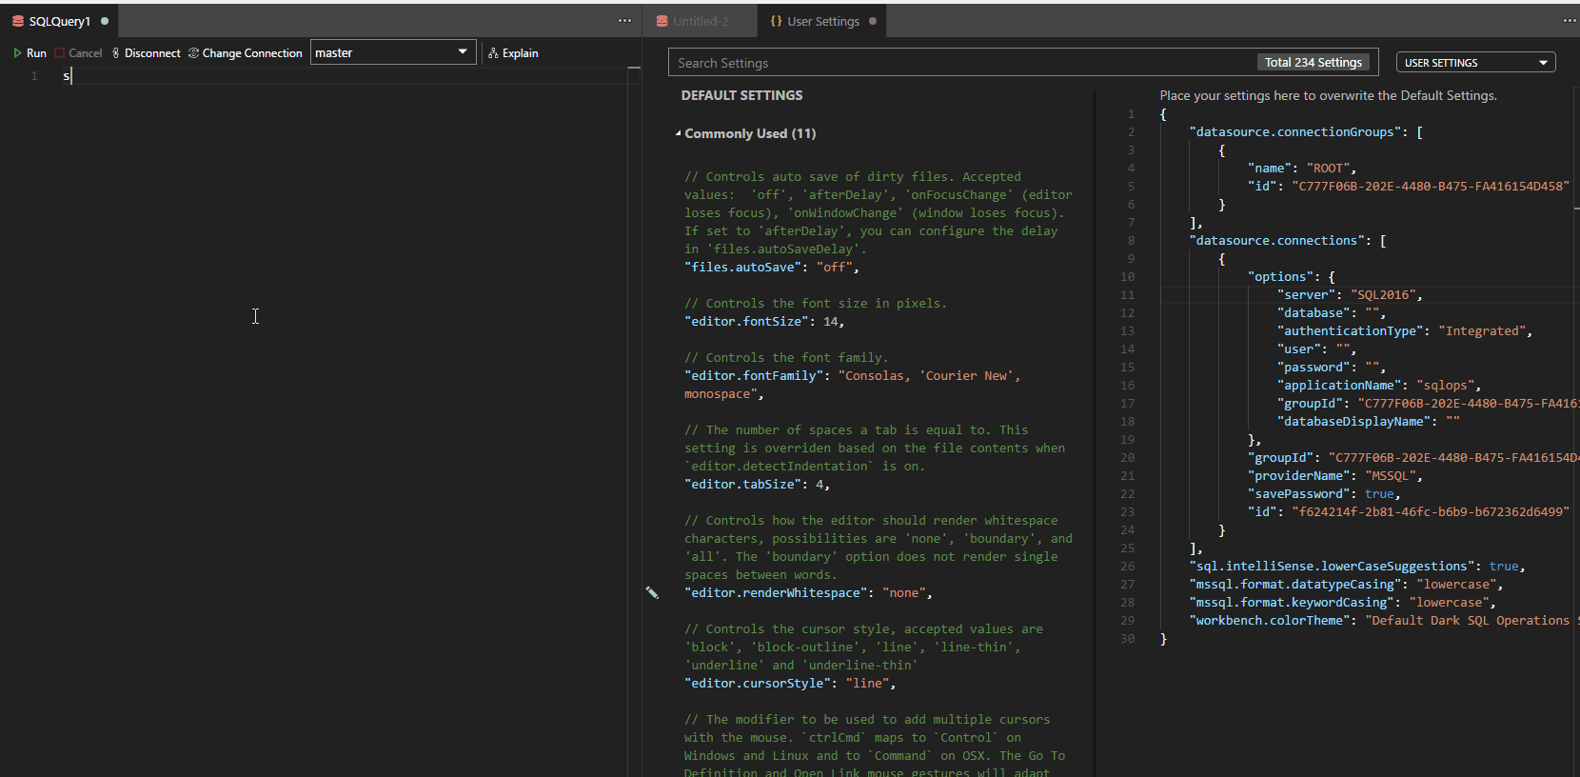Click the mssql.format.datatypeCasing line
The width and height of the screenshot is (1580, 777).
1346,585
